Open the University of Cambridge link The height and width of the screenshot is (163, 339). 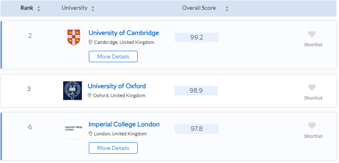coord(123,33)
